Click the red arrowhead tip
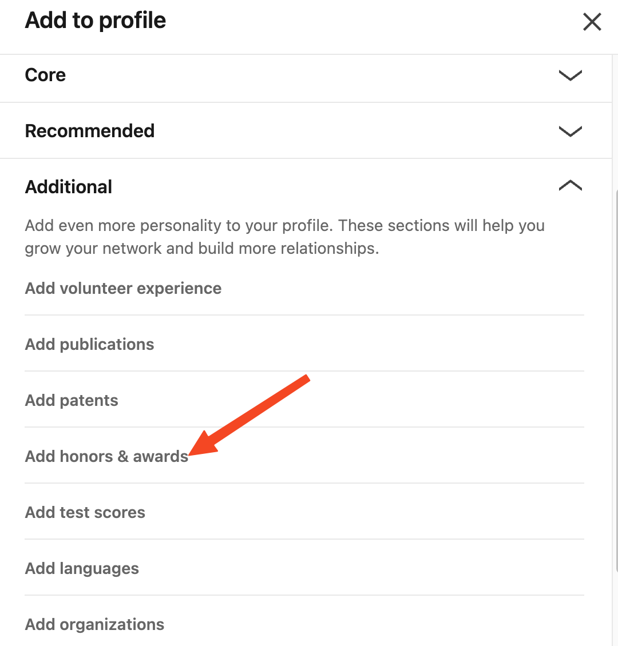Image resolution: width=618 pixels, height=646 pixels. (x=191, y=455)
